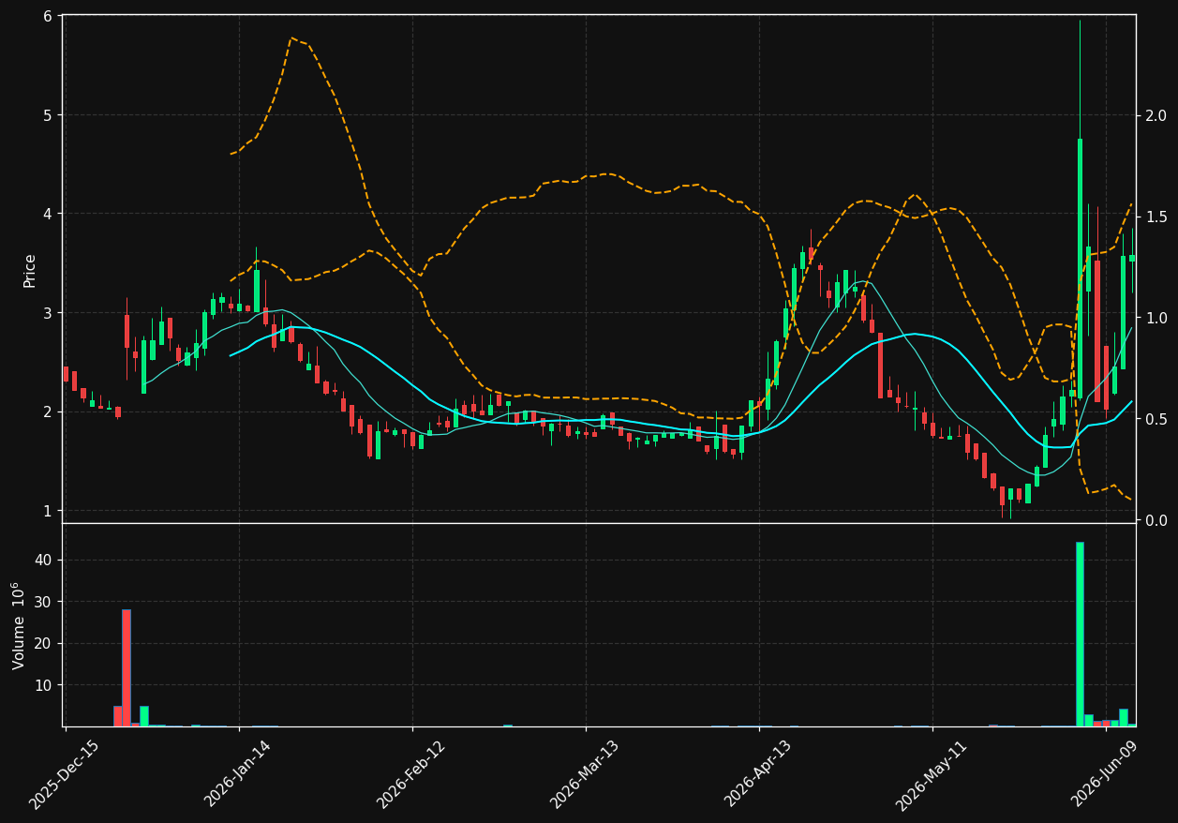Click price axis tick label 5
Image resolution: width=1178 pixels, height=823 pixels.
[47, 115]
